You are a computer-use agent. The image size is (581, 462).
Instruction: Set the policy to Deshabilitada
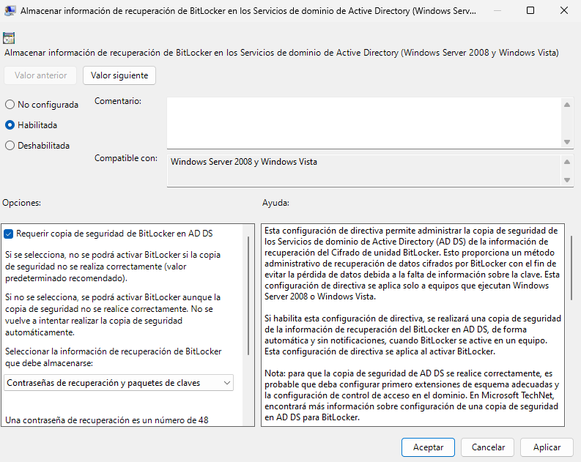point(10,146)
